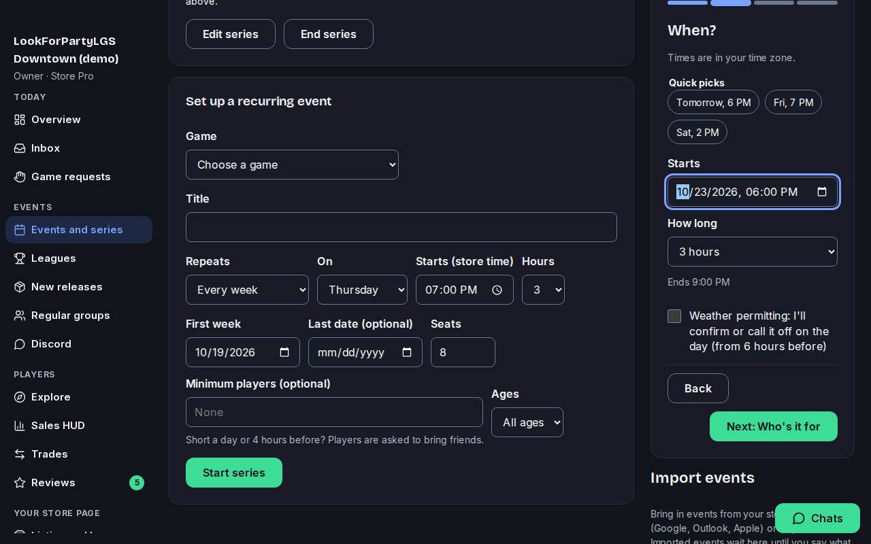Image resolution: width=871 pixels, height=544 pixels.
Task: Click the Inbox tray icon
Action: click(x=20, y=148)
